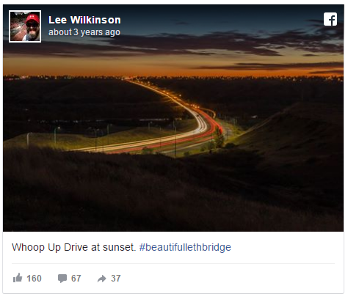Open the Lee Wilkinson profile name link
This screenshot has height=294, width=348.
coord(84,20)
